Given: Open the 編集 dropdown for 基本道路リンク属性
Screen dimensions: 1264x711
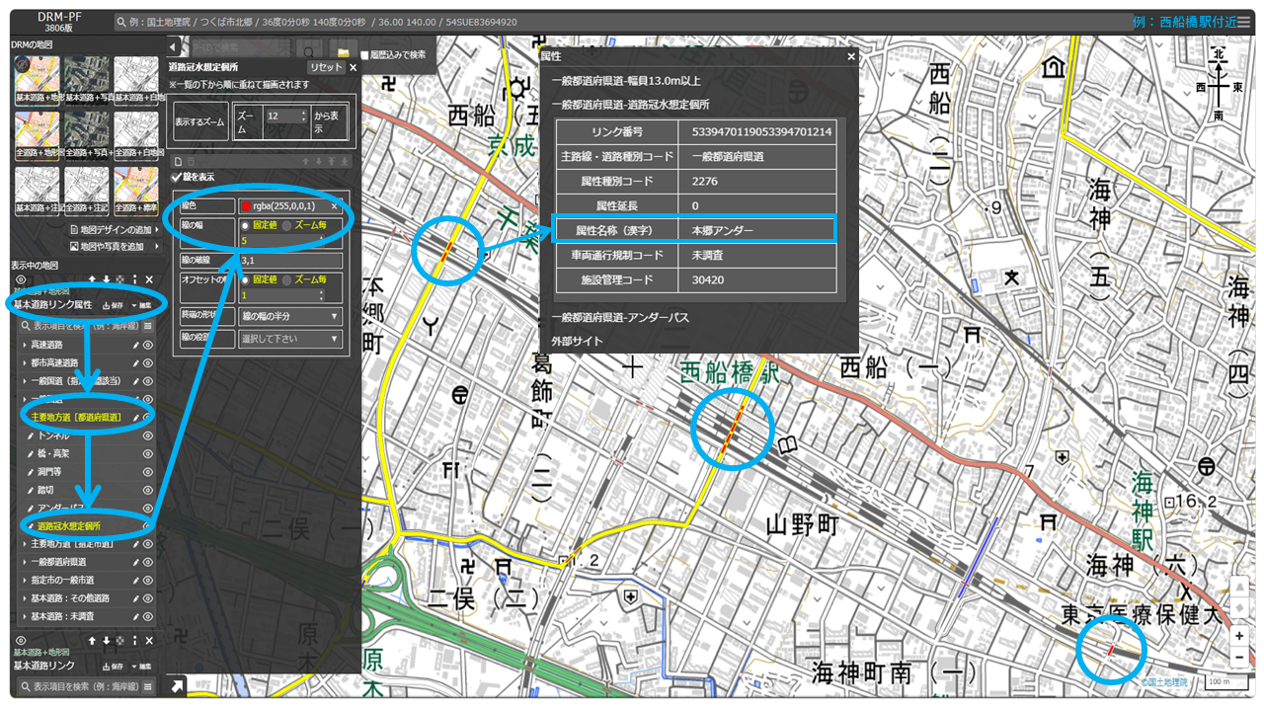Looking at the screenshot, I should [x=140, y=305].
